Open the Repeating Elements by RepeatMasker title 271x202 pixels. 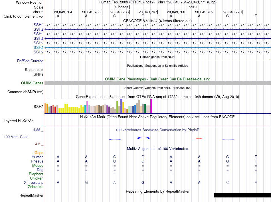click(157, 191)
